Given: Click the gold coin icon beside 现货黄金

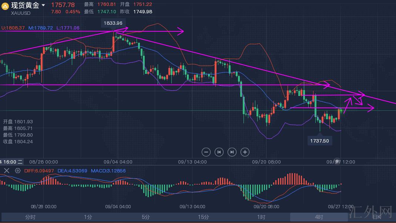Looking at the screenshot, I should coord(5,6).
